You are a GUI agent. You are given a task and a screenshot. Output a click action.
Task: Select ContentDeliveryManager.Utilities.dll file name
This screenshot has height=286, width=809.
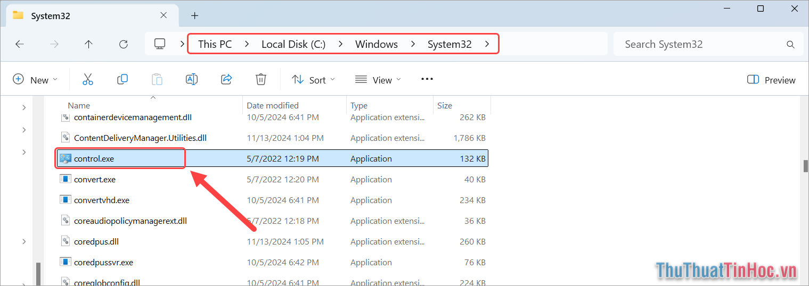coord(140,138)
